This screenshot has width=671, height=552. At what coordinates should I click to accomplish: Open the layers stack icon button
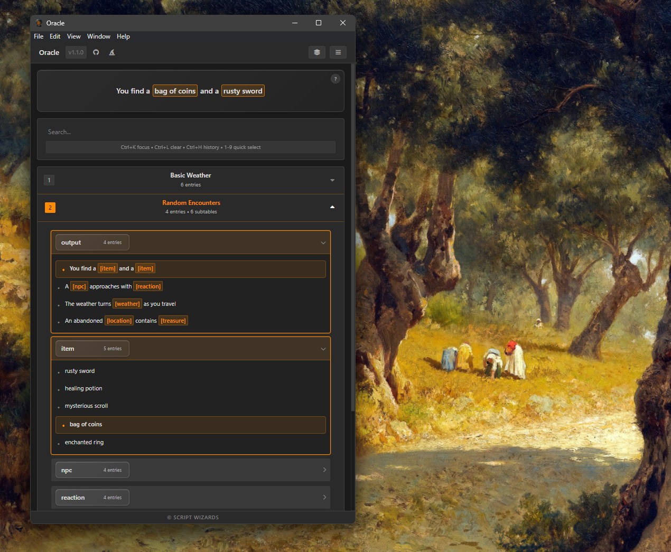click(x=317, y=52)
